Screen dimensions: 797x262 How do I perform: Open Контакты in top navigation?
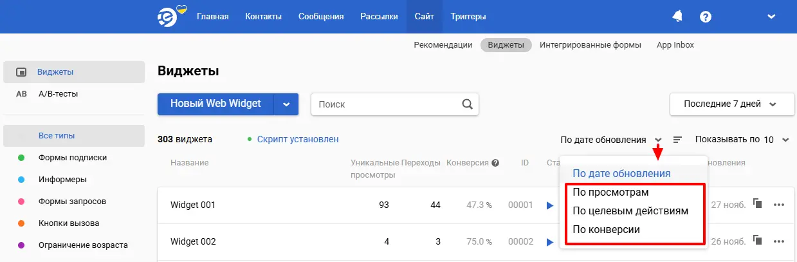264,17
